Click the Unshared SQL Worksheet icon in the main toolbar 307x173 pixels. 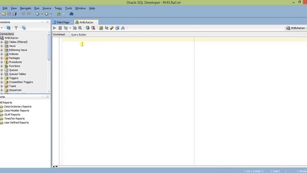point(59,14)
